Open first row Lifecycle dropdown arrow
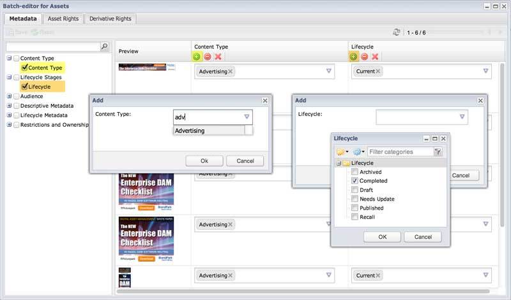 pos(485,71)
